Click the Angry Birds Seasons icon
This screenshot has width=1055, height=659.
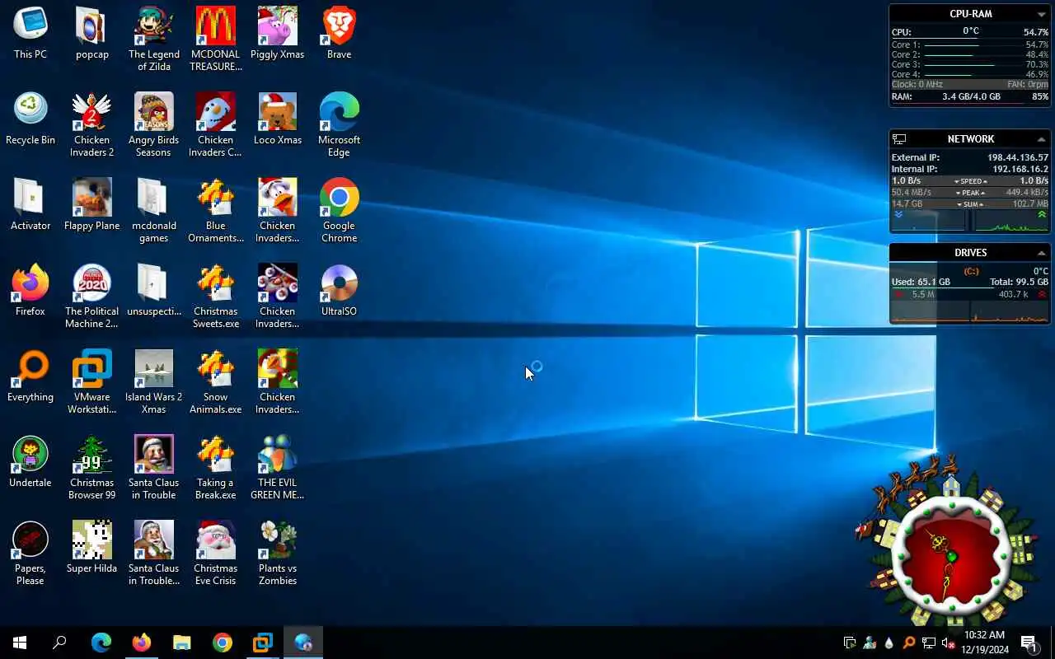click(x=153, y=124)
